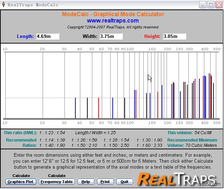Click the orange ModeCalc title heading

tap(113, 14)
